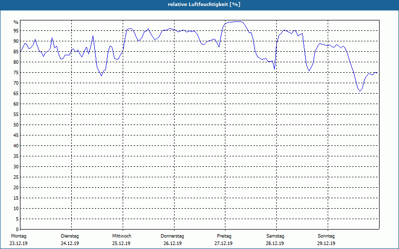399x249 pixels.
Task: Click the '28.12.19' date label
Action: point(275,244)
